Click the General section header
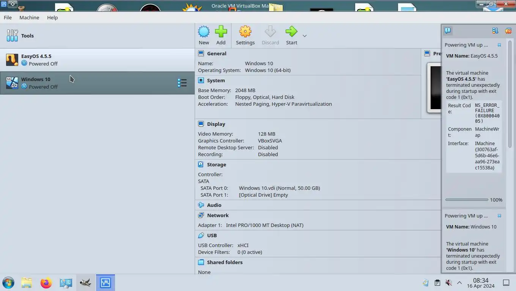 tap(217, 53)
